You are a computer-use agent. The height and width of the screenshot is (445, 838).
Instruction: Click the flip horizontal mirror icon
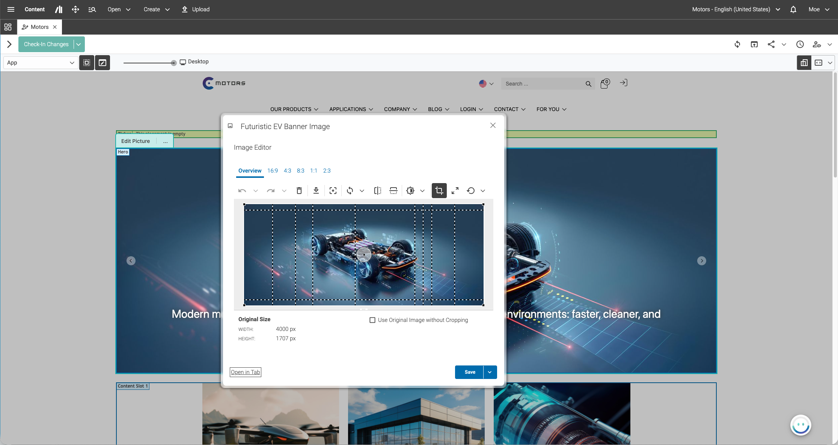[x=377, y=191]
